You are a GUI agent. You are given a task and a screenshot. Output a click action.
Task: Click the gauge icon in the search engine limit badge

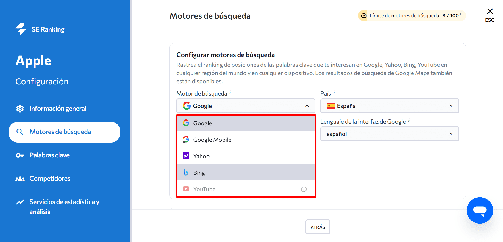click(x=364, y=16)
